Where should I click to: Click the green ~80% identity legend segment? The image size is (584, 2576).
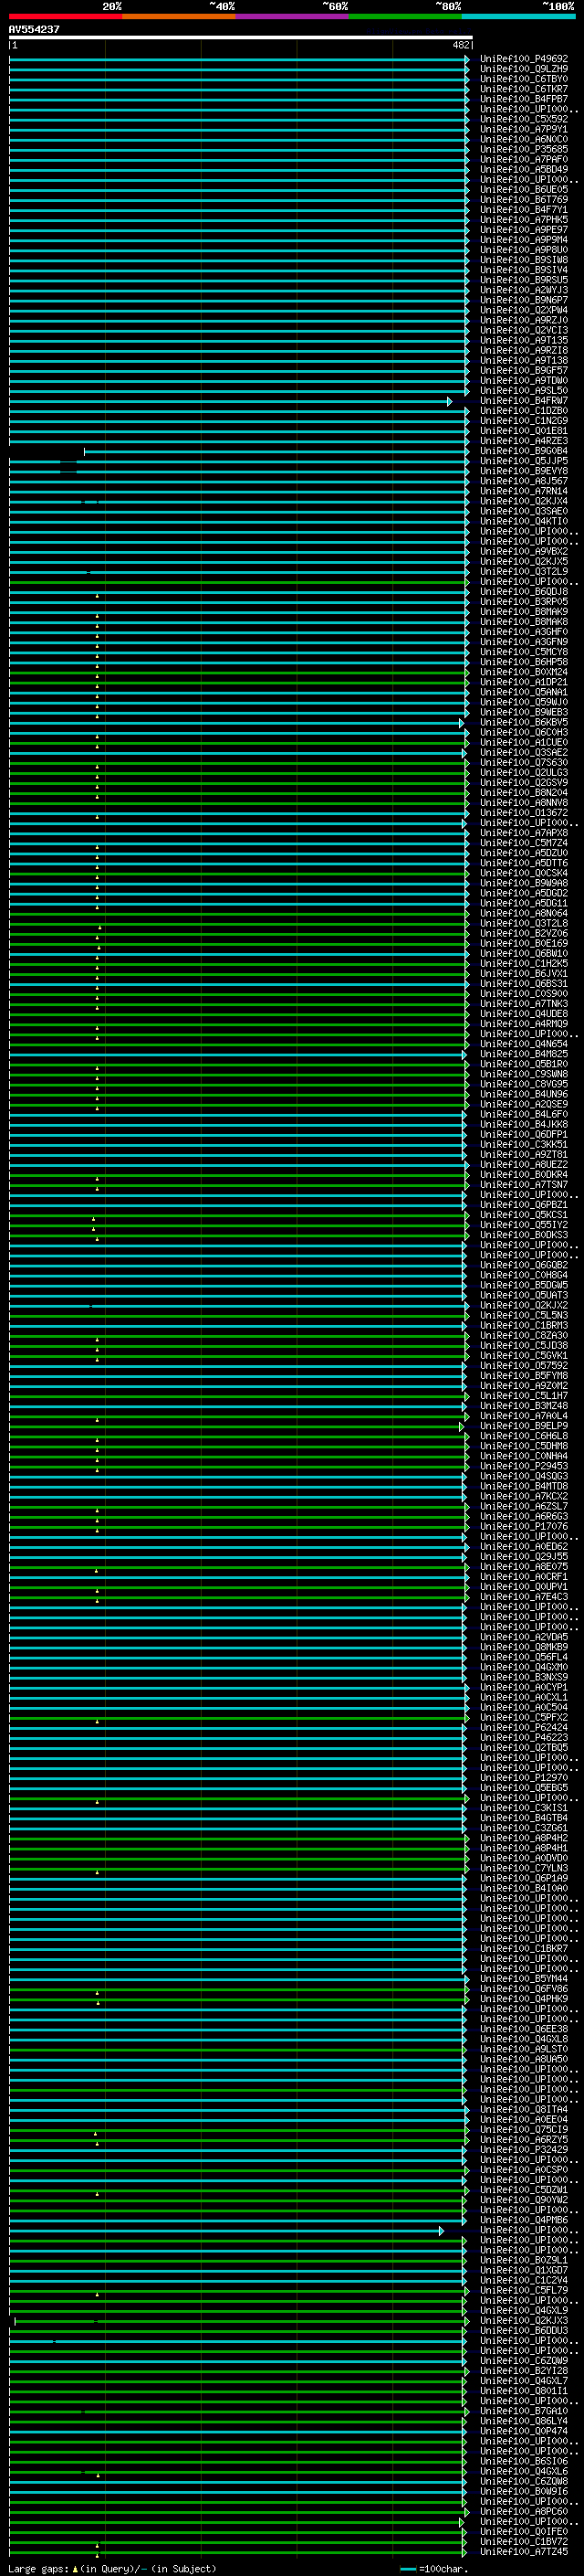[x=404, y=16]
